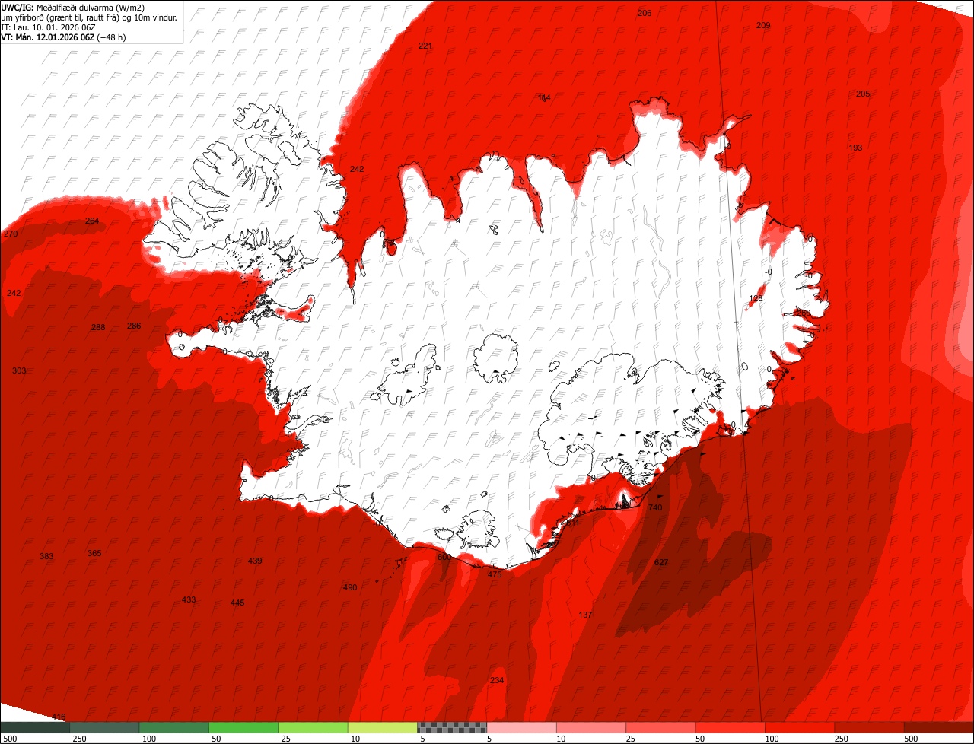This screenshot has height=744, width=974.
Task: Click the map value 270 at the left edge
Action: click(11, 234)
